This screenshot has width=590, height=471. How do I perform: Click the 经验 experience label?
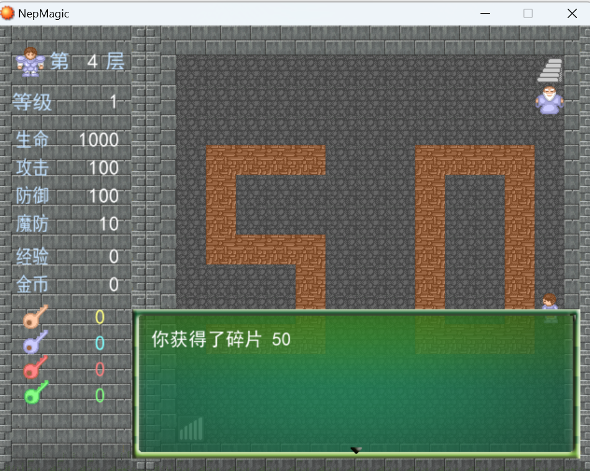tap(32, 256)
